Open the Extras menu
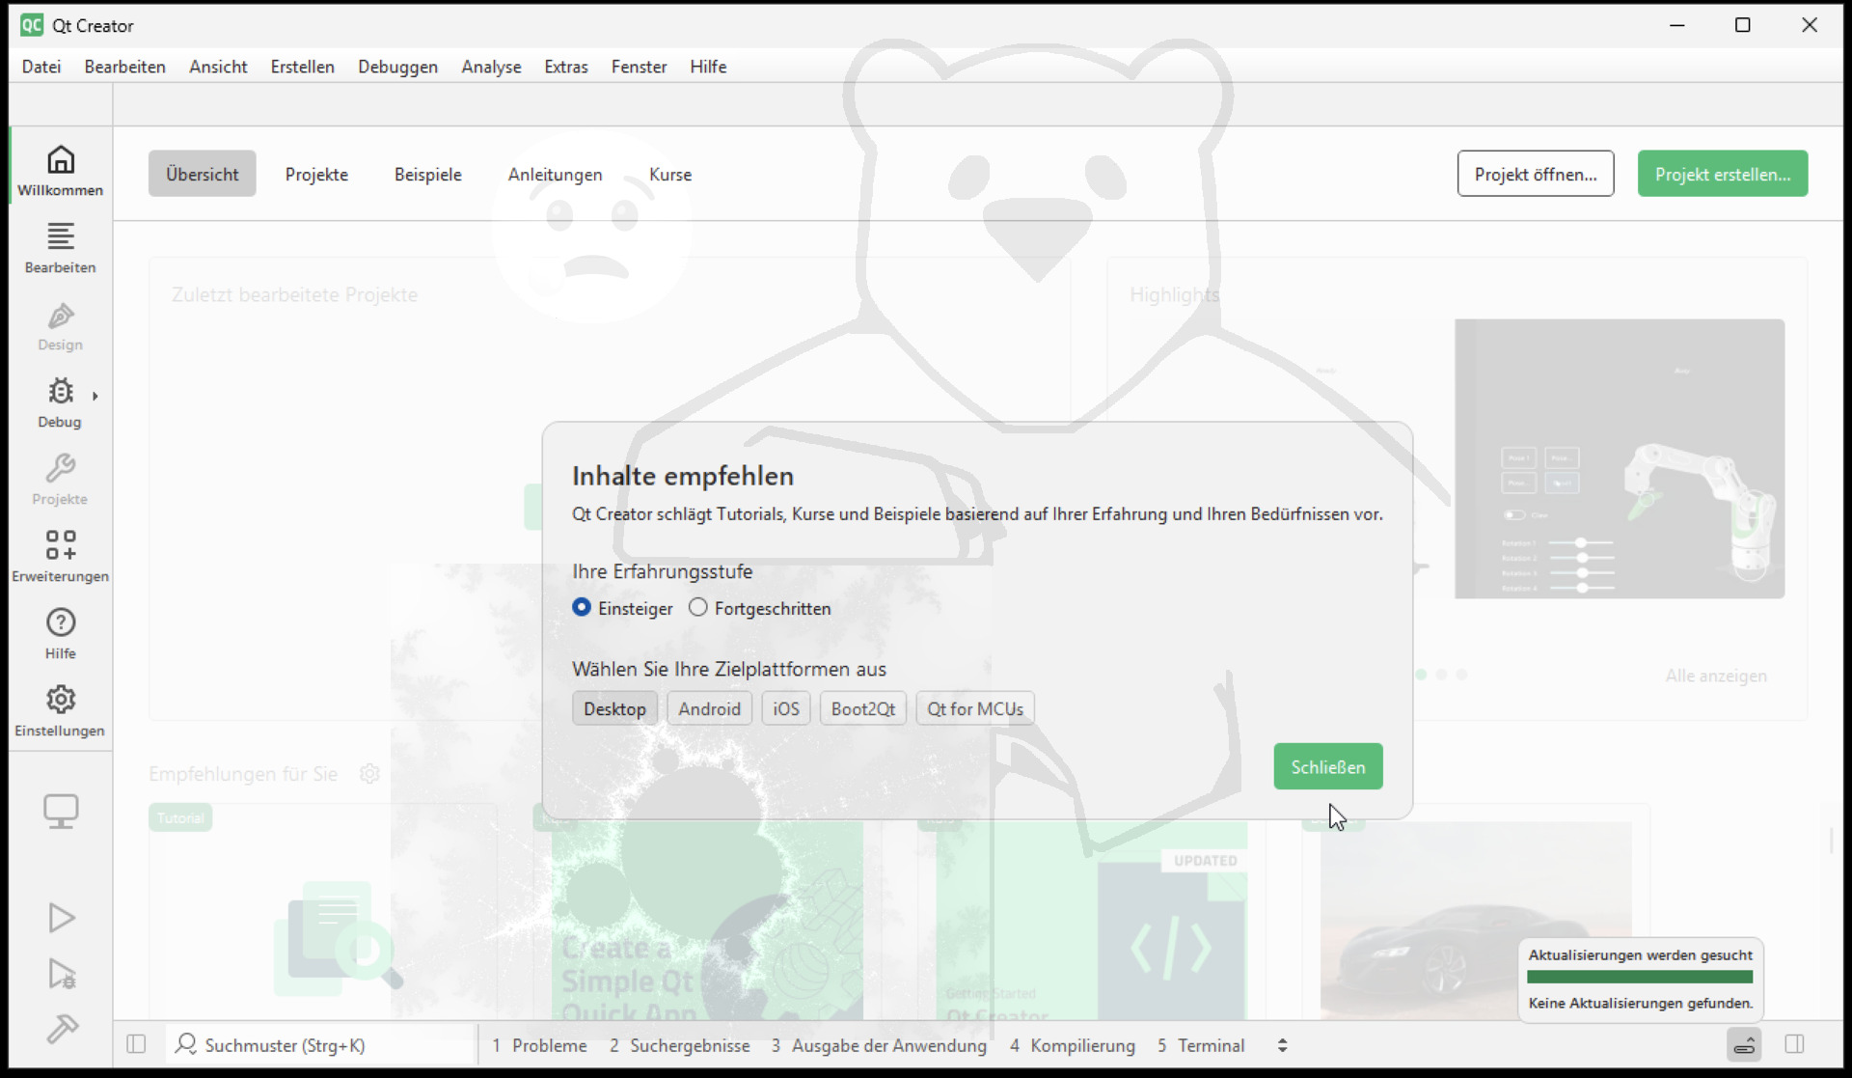Screen dimensions: 1852x1078 (x=565, y=67)
